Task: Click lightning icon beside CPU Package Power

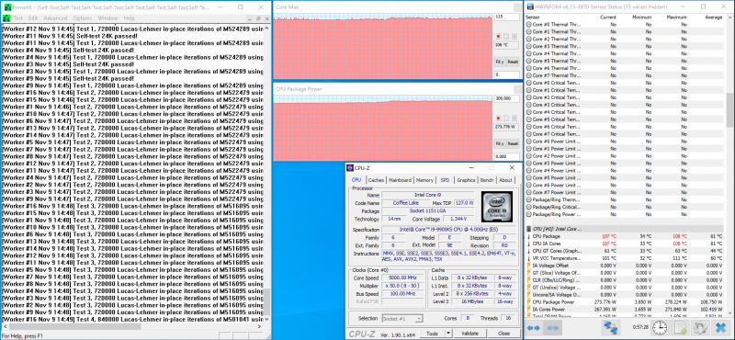Action: tap(529, 302)
